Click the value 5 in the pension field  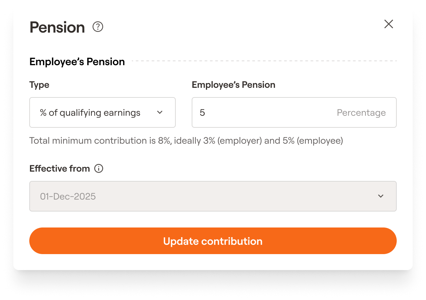(x=202, y=113)
